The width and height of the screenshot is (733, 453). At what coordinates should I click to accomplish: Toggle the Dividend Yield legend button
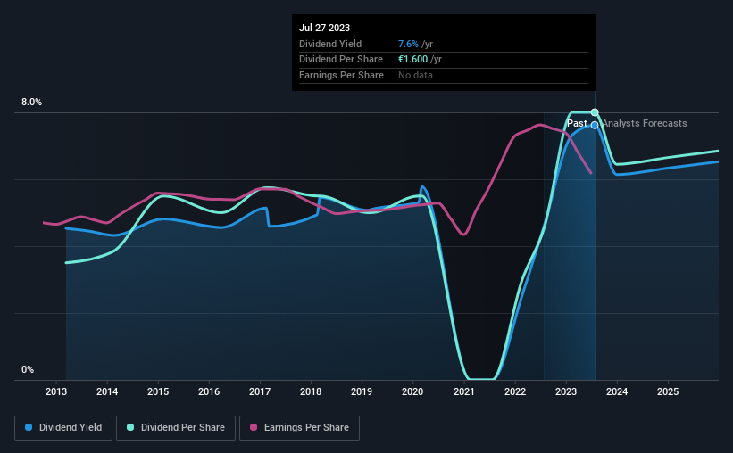tap(63, 428)
